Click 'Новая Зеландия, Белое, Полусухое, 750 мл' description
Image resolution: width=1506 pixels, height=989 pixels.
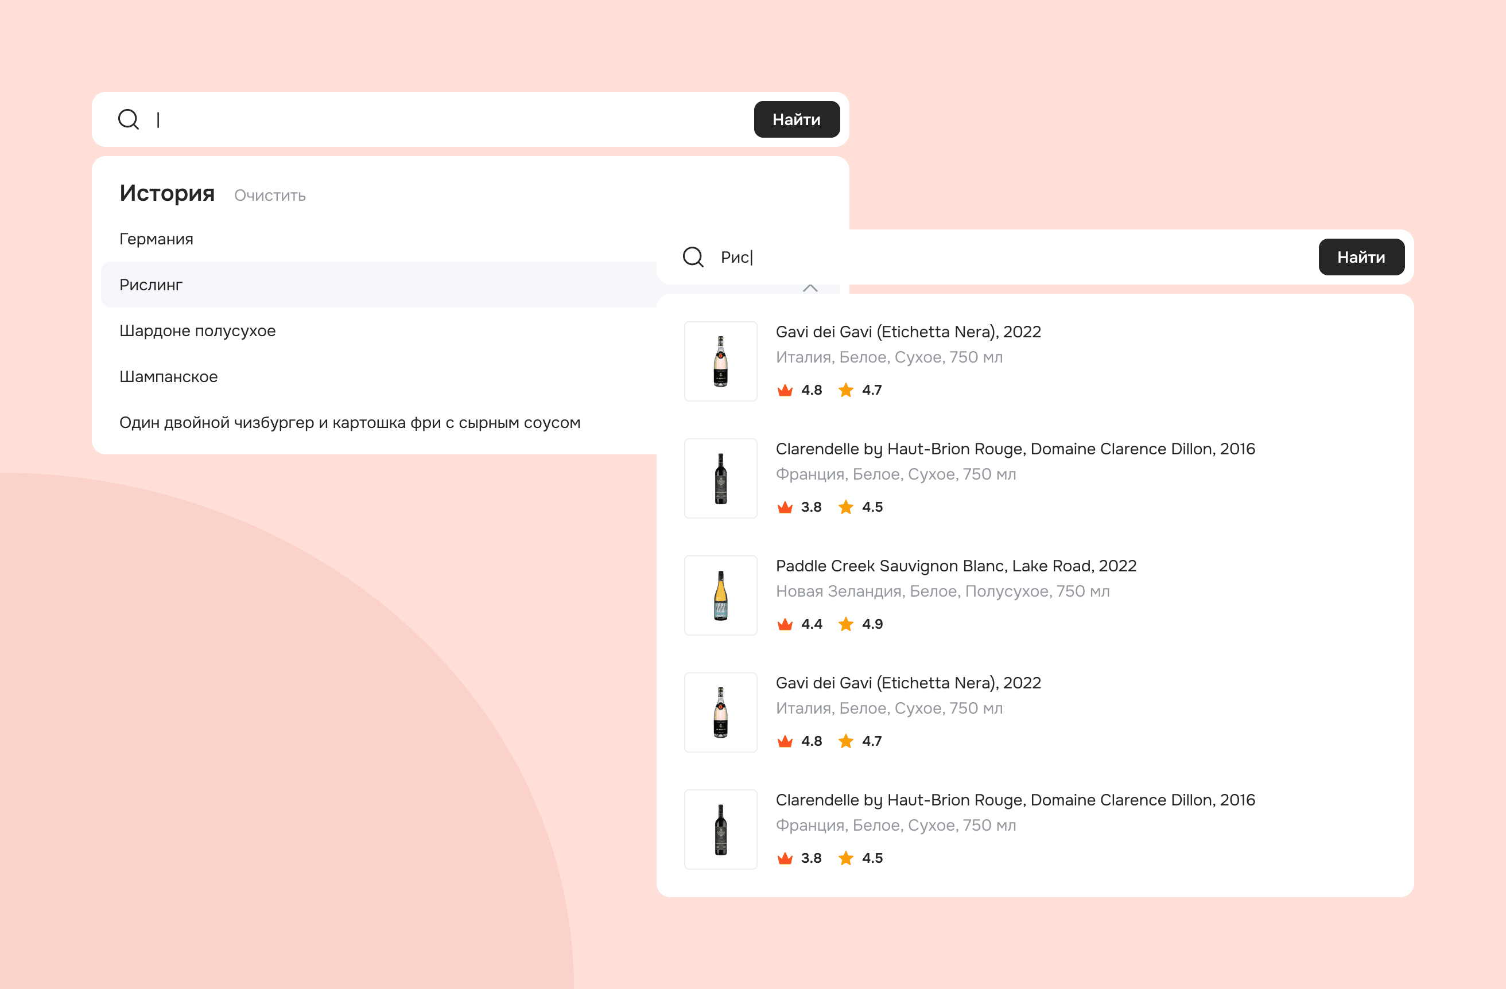(x=943, y=591)
